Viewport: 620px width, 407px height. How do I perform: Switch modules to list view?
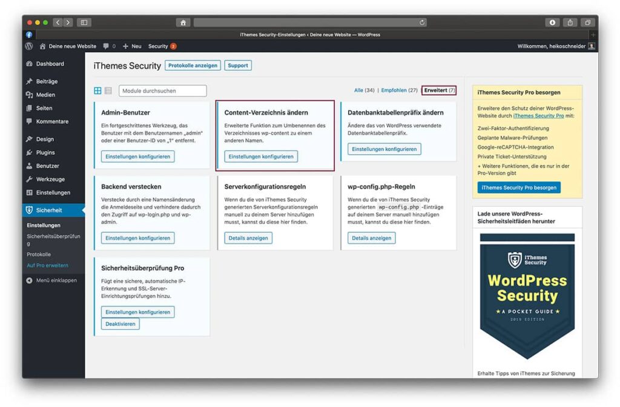[109, 90]
